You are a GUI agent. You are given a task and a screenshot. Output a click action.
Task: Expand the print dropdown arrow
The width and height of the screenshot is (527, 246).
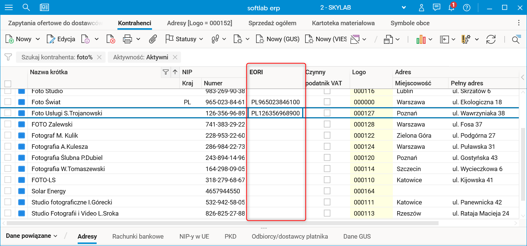[138, 39]
